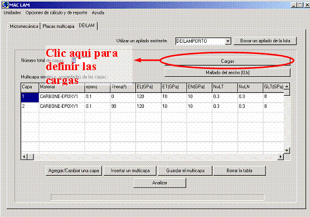Click e(mm) value 0.1 in row 1
310x217 pixels.
97,97
